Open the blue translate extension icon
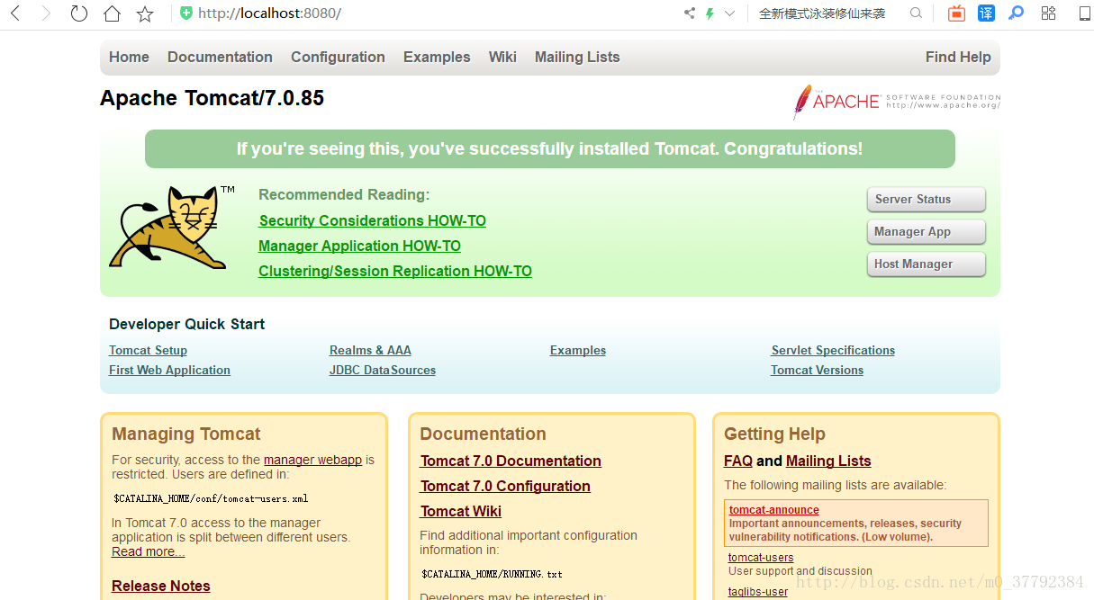 click(986, 13)
